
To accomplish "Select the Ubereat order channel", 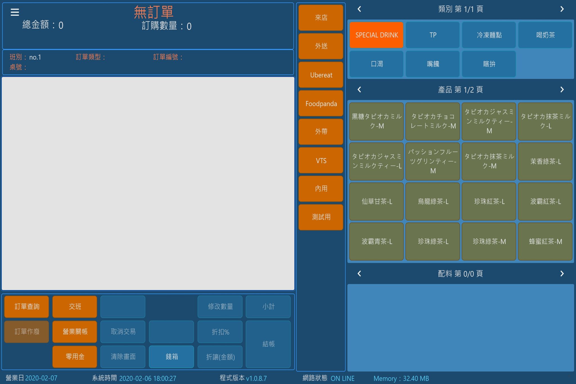I will point(321,75).
